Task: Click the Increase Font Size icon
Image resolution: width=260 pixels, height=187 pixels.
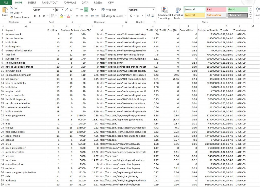Action: [67, 10]
